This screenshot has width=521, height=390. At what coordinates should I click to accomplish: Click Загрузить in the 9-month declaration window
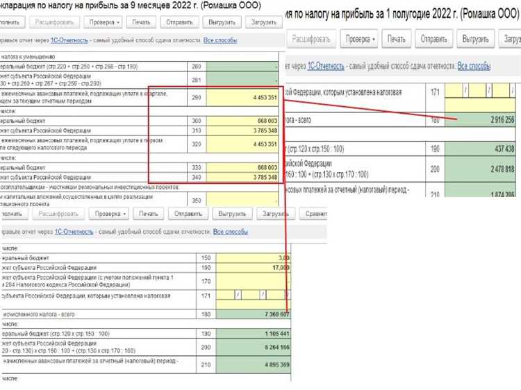click(264, 22)
